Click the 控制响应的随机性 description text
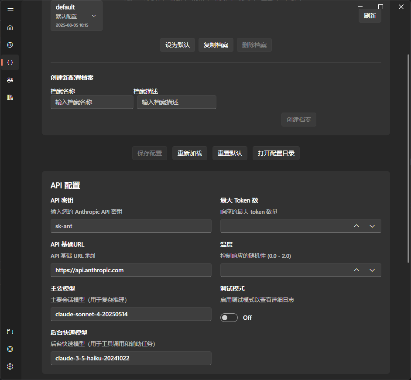 click(x=256, y=256)
